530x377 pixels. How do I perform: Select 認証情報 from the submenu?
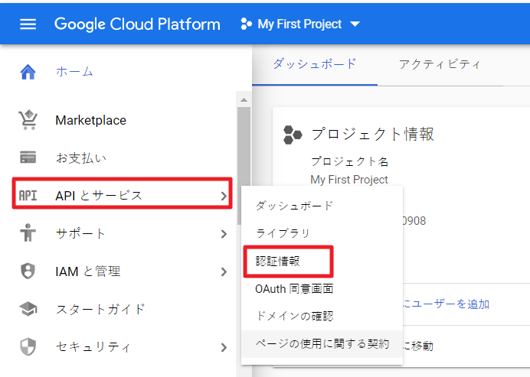277,261
